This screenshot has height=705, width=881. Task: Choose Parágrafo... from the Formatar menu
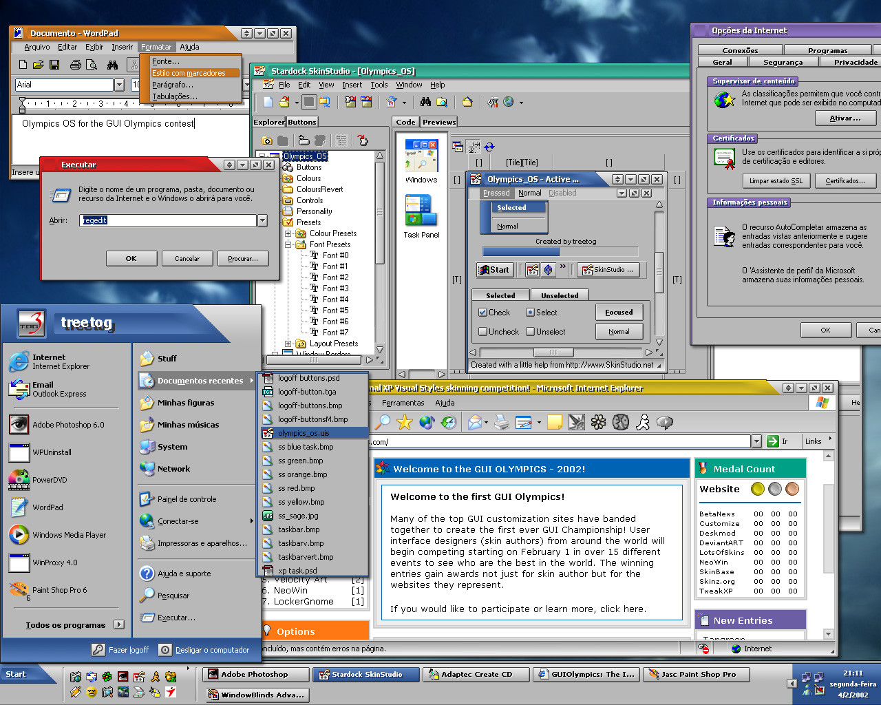coord(173,85)
